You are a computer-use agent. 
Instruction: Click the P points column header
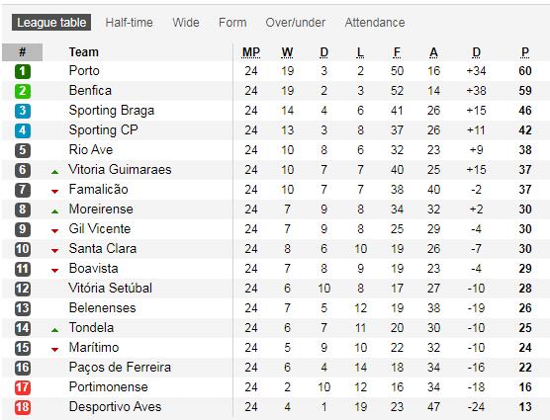click(x=525, y=52)
